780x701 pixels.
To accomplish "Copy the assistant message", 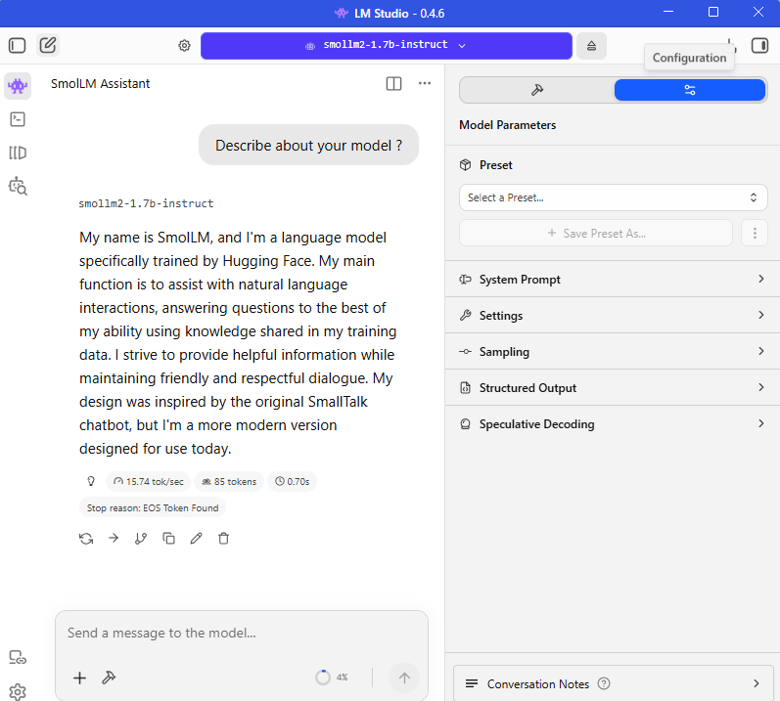I will [168, 538].
